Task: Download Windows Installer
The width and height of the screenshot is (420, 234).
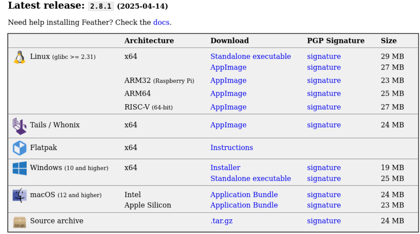Action: 225,167
